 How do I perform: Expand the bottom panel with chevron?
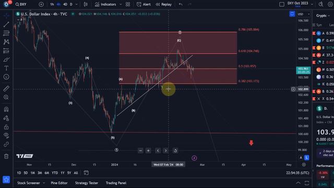pos(298,183)
